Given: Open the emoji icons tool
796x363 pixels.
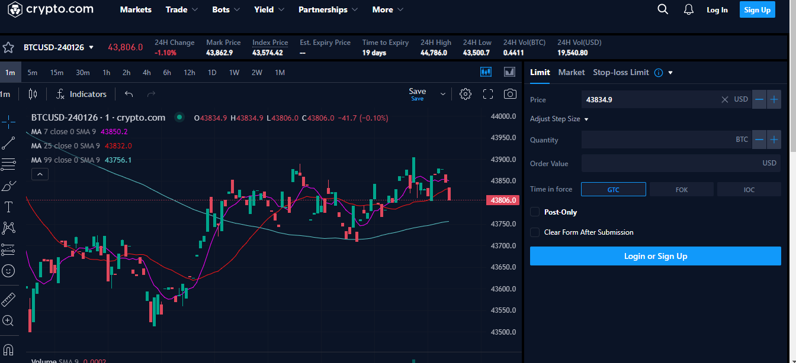Looking at the screenshot, I should 8,270.
